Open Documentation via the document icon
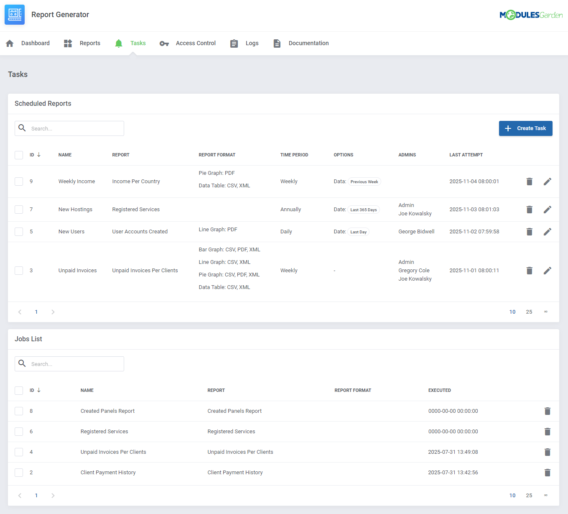Screen dimensions: 568x514 pos(277,43)
